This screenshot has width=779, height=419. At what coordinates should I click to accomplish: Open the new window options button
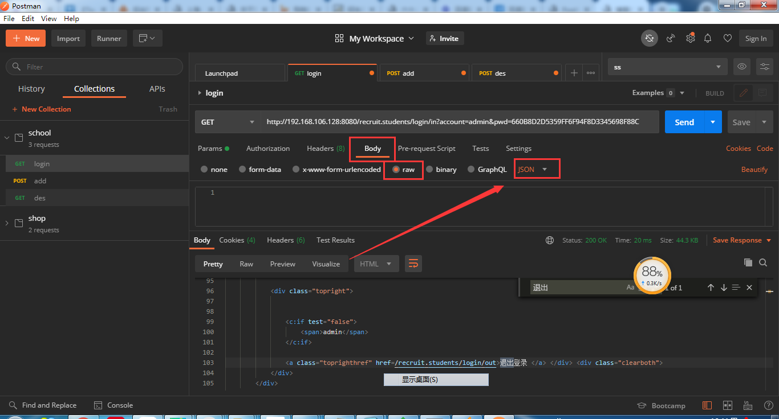148,38
